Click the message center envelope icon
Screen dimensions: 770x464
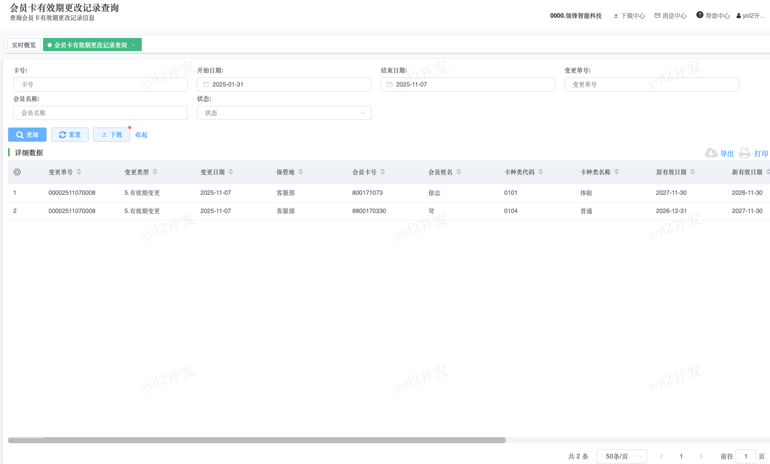pyautogui.click(x=657, y=16)
